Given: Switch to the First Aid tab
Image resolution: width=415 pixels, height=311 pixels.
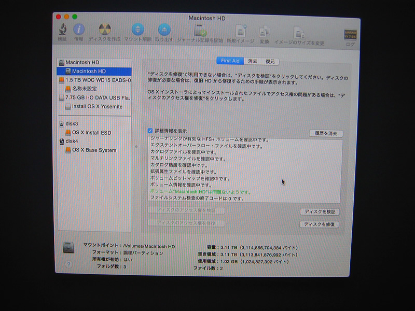Looking at the screenshot, I should (230, 61).
